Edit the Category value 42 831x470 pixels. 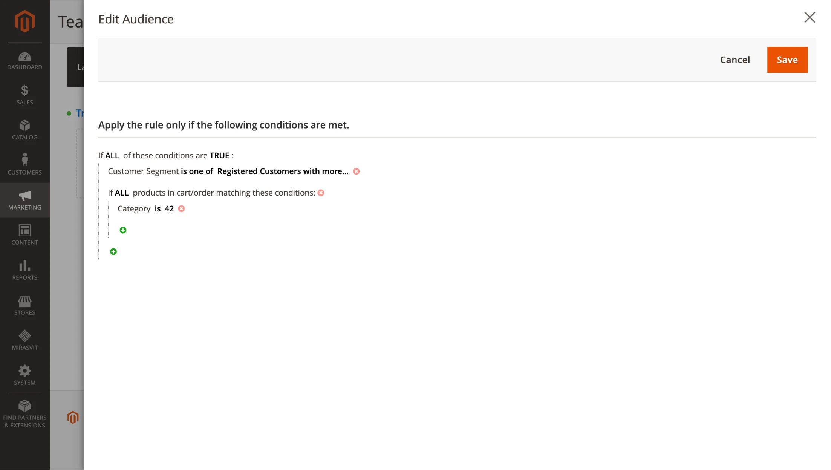pyautogui.click(x=169, y=209)
